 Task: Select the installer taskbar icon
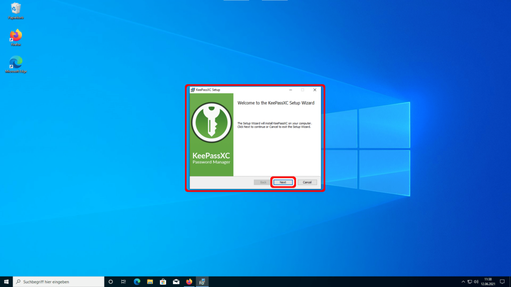point(202,282)
